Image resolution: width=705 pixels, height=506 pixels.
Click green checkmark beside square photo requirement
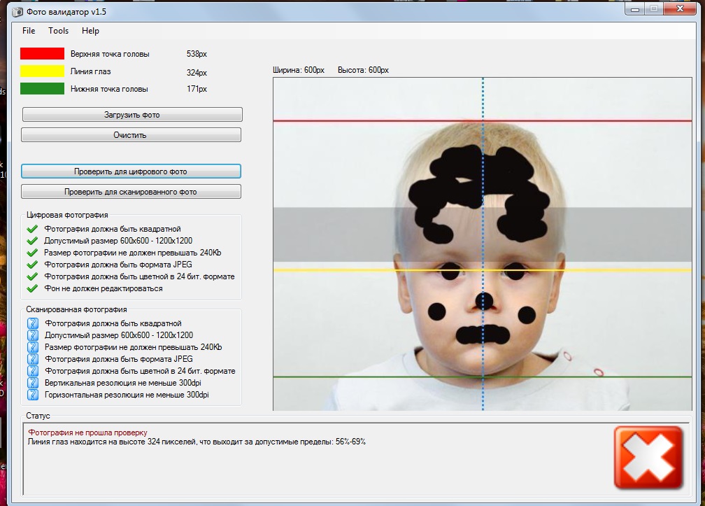pos(32,229)
